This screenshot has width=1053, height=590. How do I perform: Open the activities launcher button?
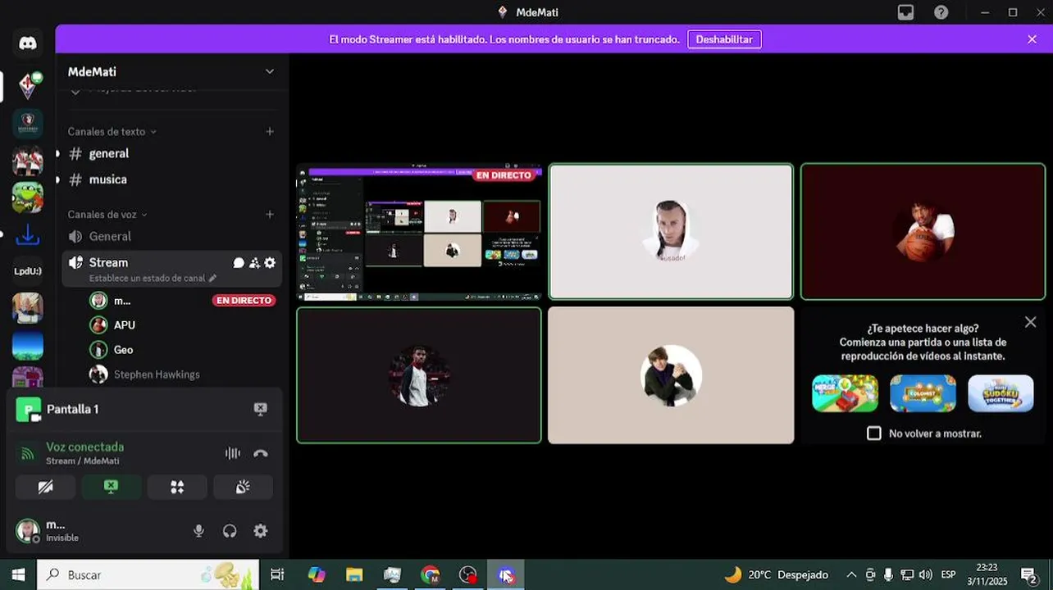click(177, 487)
